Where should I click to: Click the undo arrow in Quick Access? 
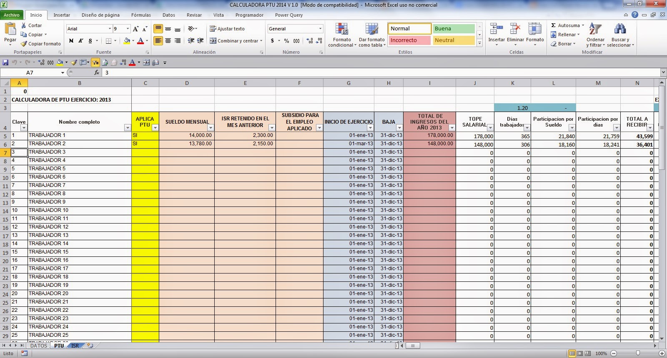coord(15,62)
